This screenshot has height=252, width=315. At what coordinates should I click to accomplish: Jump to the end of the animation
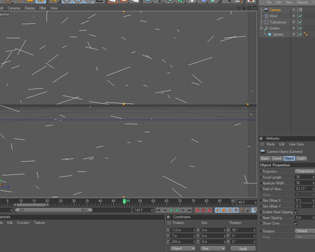(188, 210)
